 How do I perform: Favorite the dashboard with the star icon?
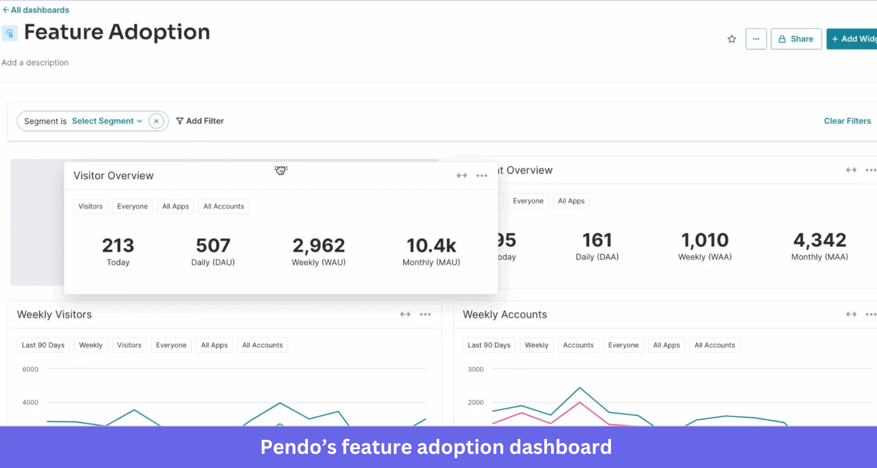[x=731, y=39]
